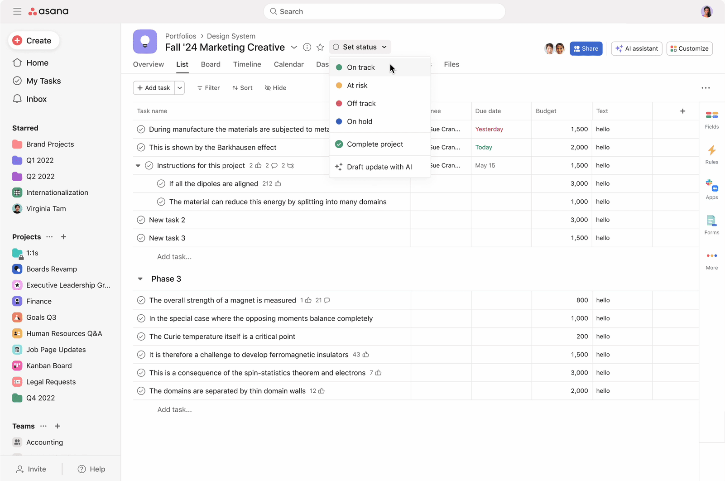The width and height of the screenshot is (725, 481).
Task: Mark 'The Curie temperature itself is a critical point' complete
Action: pos(141,337)
